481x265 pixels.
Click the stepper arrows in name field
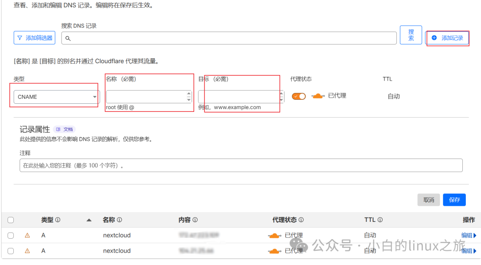[x=189, y=97]
